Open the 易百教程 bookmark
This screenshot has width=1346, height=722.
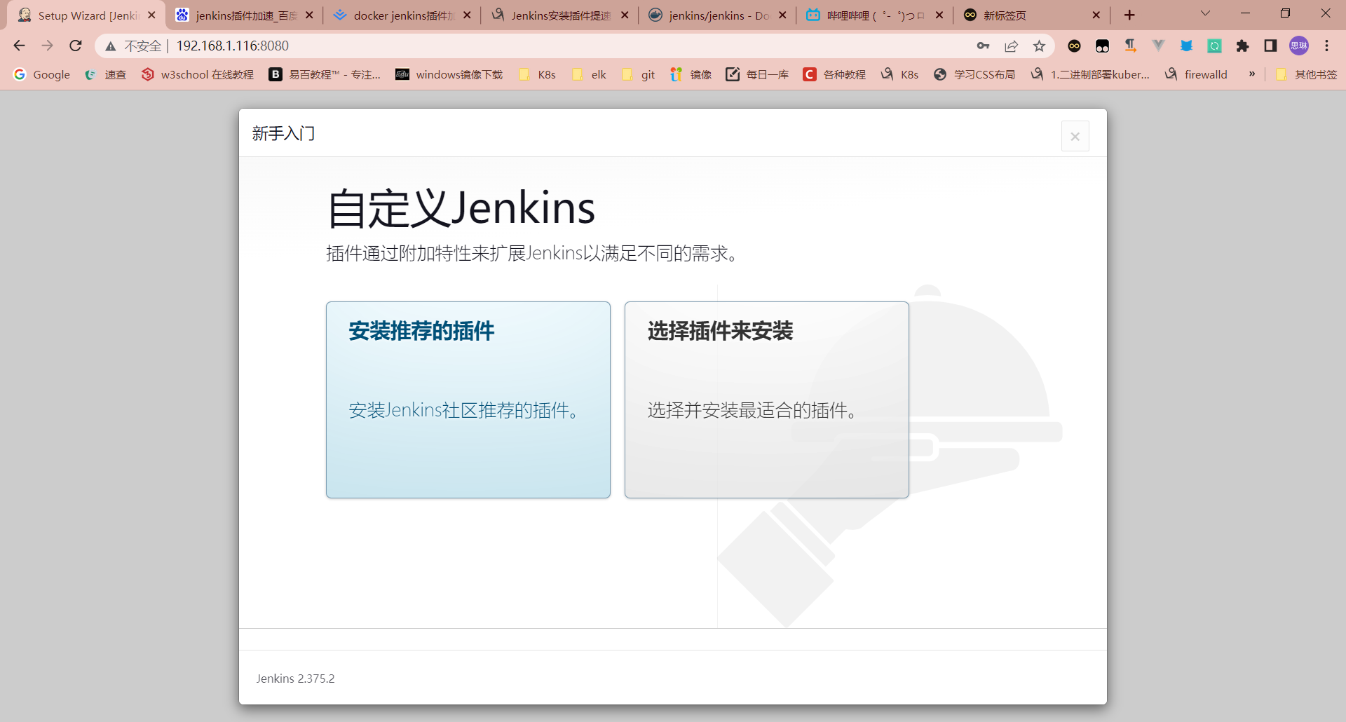click(x=325, y=74)
